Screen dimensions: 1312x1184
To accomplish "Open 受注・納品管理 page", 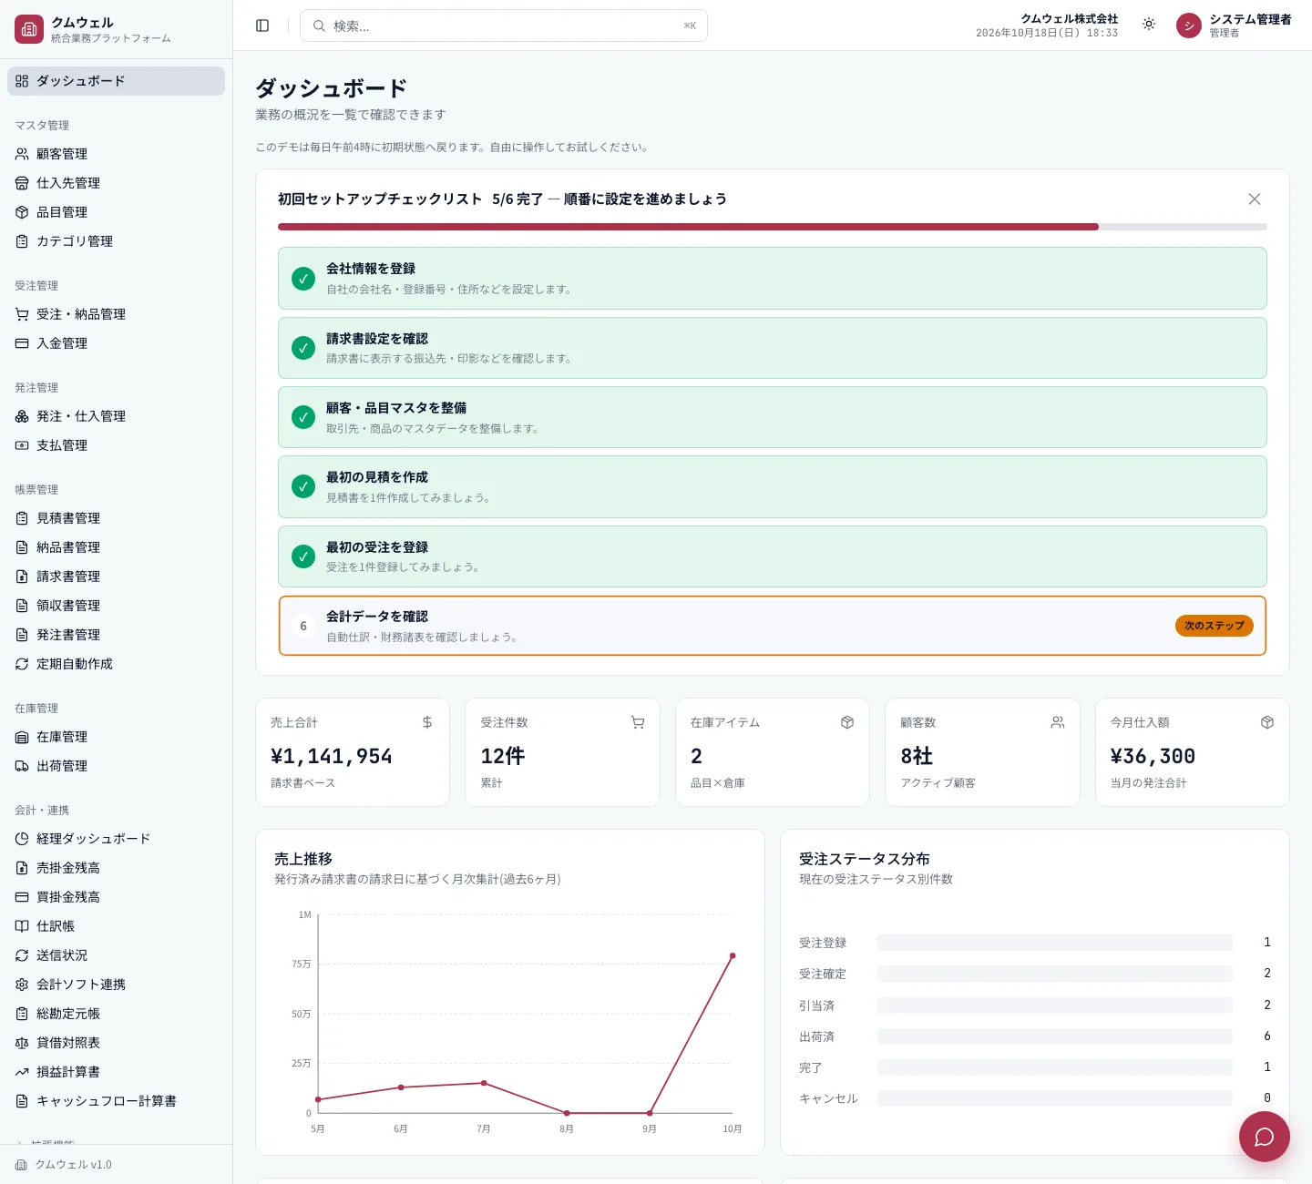I will [116, 314].
